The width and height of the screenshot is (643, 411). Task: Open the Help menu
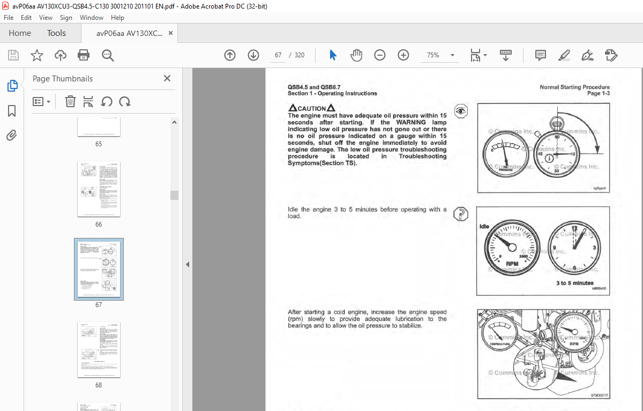pos(117,18)
